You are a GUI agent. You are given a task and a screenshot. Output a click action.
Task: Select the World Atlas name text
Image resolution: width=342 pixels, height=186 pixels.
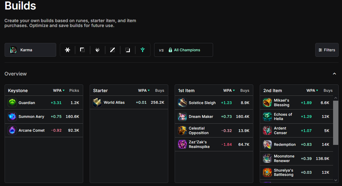[114, 103]
